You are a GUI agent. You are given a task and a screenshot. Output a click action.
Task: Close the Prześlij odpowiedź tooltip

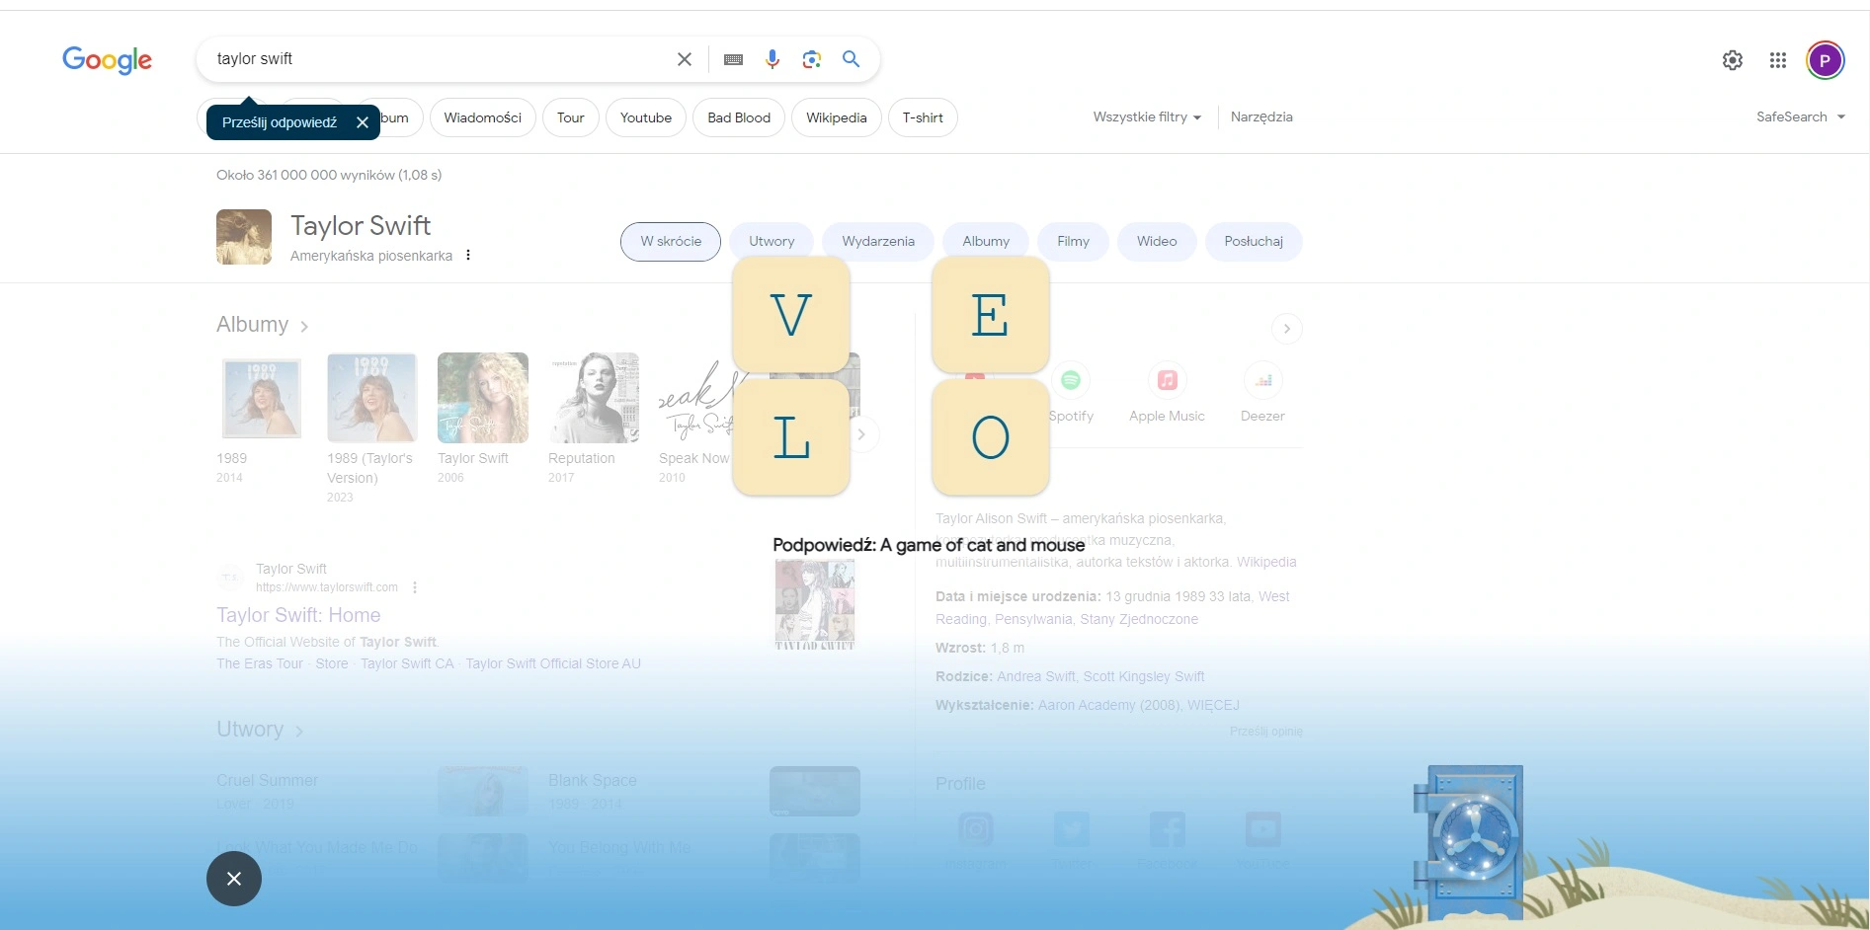[363, 122]
